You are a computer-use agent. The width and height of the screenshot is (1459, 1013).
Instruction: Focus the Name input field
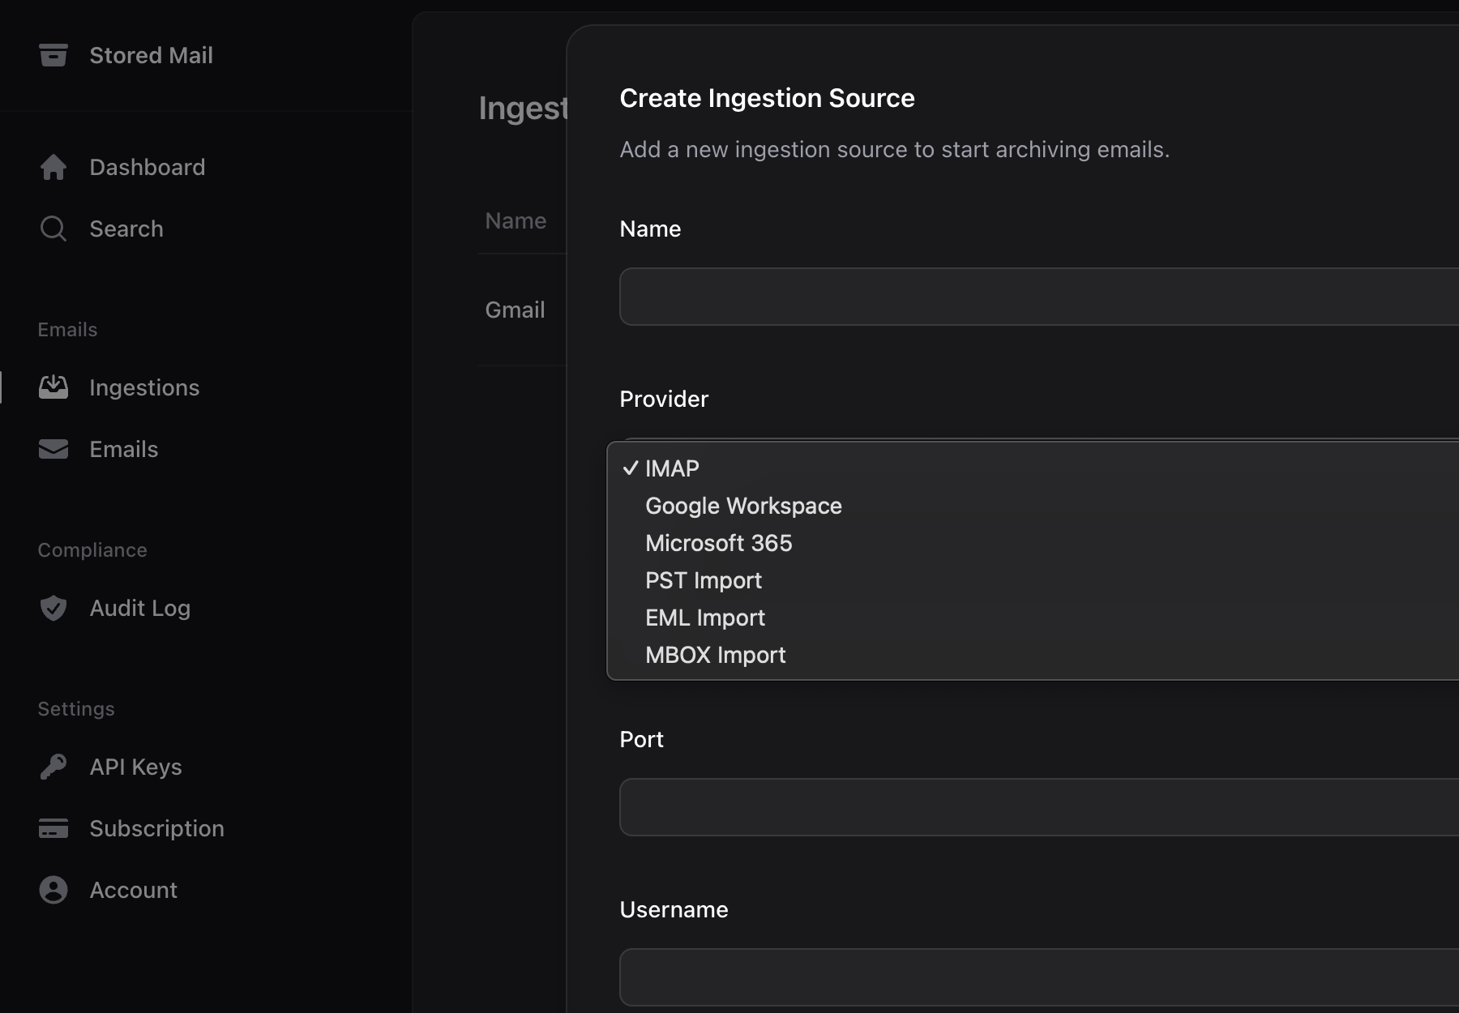point(1038,297)
